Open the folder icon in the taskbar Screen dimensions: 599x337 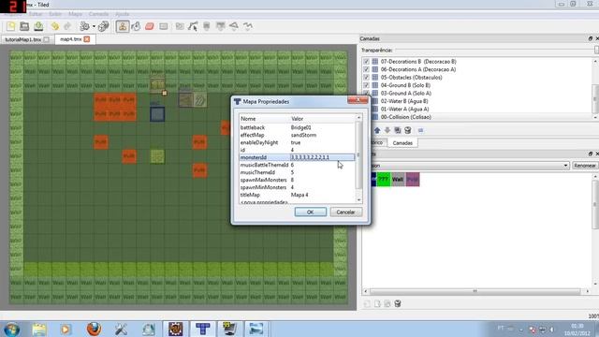39,329
